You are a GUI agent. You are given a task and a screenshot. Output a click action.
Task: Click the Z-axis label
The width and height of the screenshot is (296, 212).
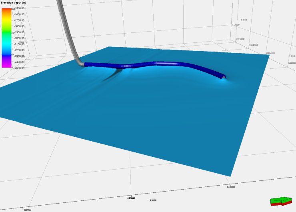[244, 20]
